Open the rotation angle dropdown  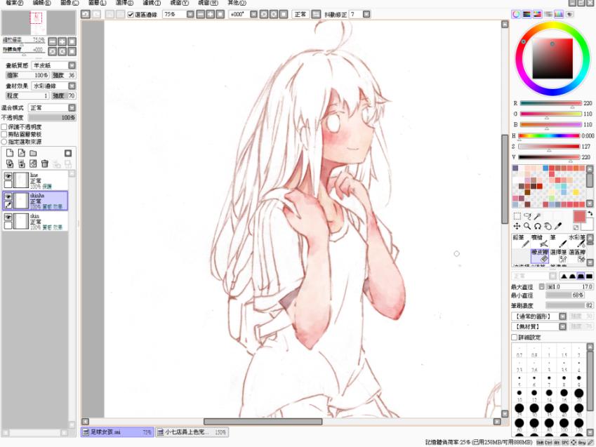pos(253,15)
